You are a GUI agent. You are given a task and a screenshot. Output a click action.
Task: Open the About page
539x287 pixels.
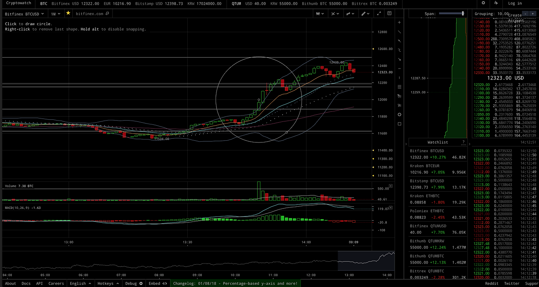coord(11,283)
